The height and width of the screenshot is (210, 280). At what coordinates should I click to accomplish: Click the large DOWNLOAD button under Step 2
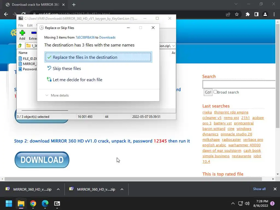click(x=42, y=160)
